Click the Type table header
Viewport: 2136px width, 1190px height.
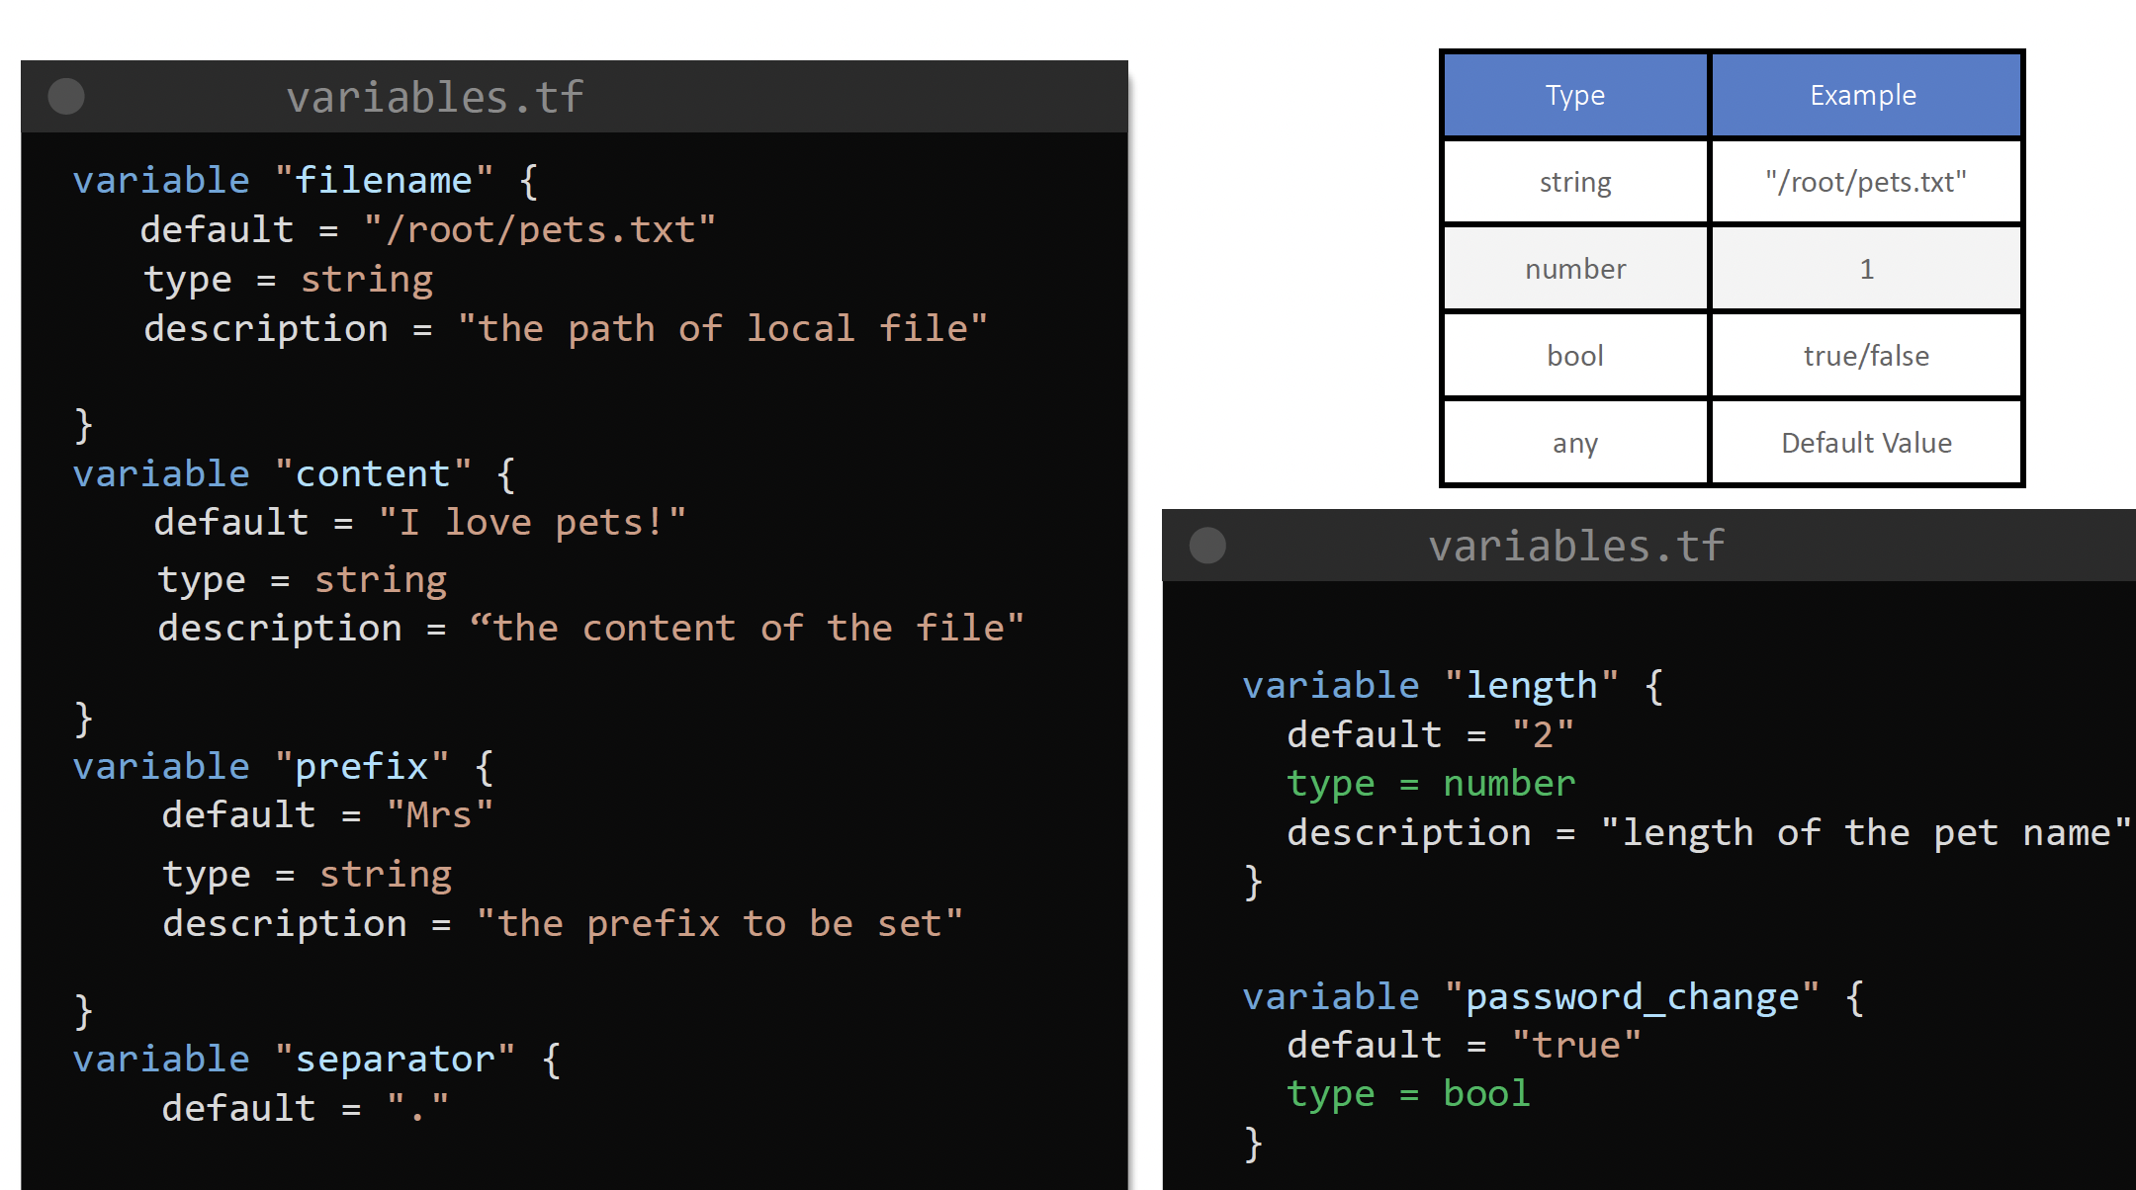1575,95
